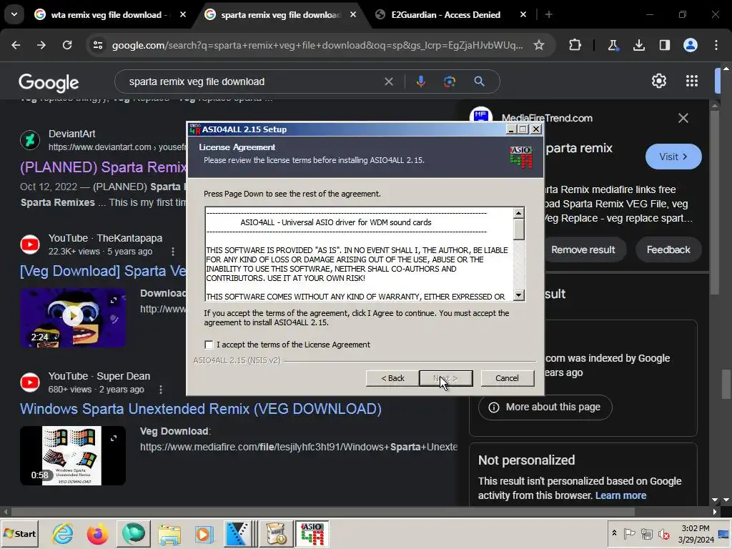This screenshot has height=549, width=732.
Task: Show hidden tray icons arrow
Action: [614, 533]
